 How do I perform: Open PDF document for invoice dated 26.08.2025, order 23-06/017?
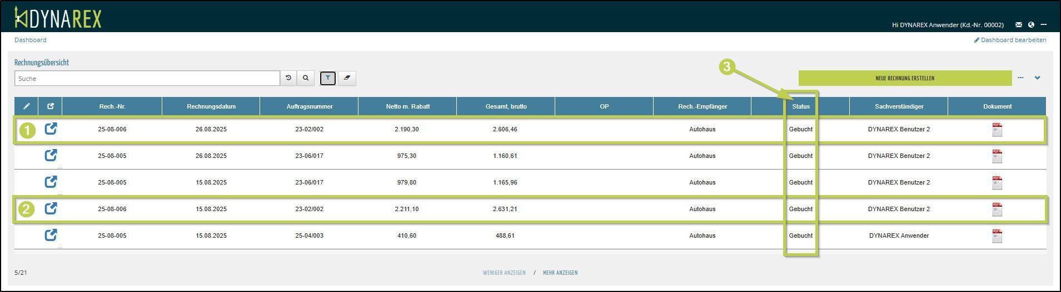(997, 156)
